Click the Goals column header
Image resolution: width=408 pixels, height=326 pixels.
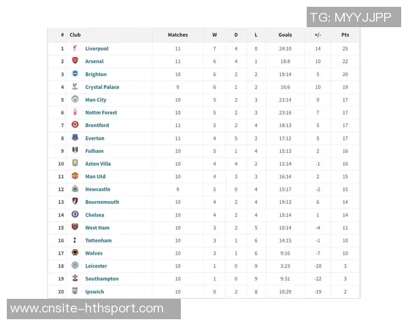tap(285, 35)
